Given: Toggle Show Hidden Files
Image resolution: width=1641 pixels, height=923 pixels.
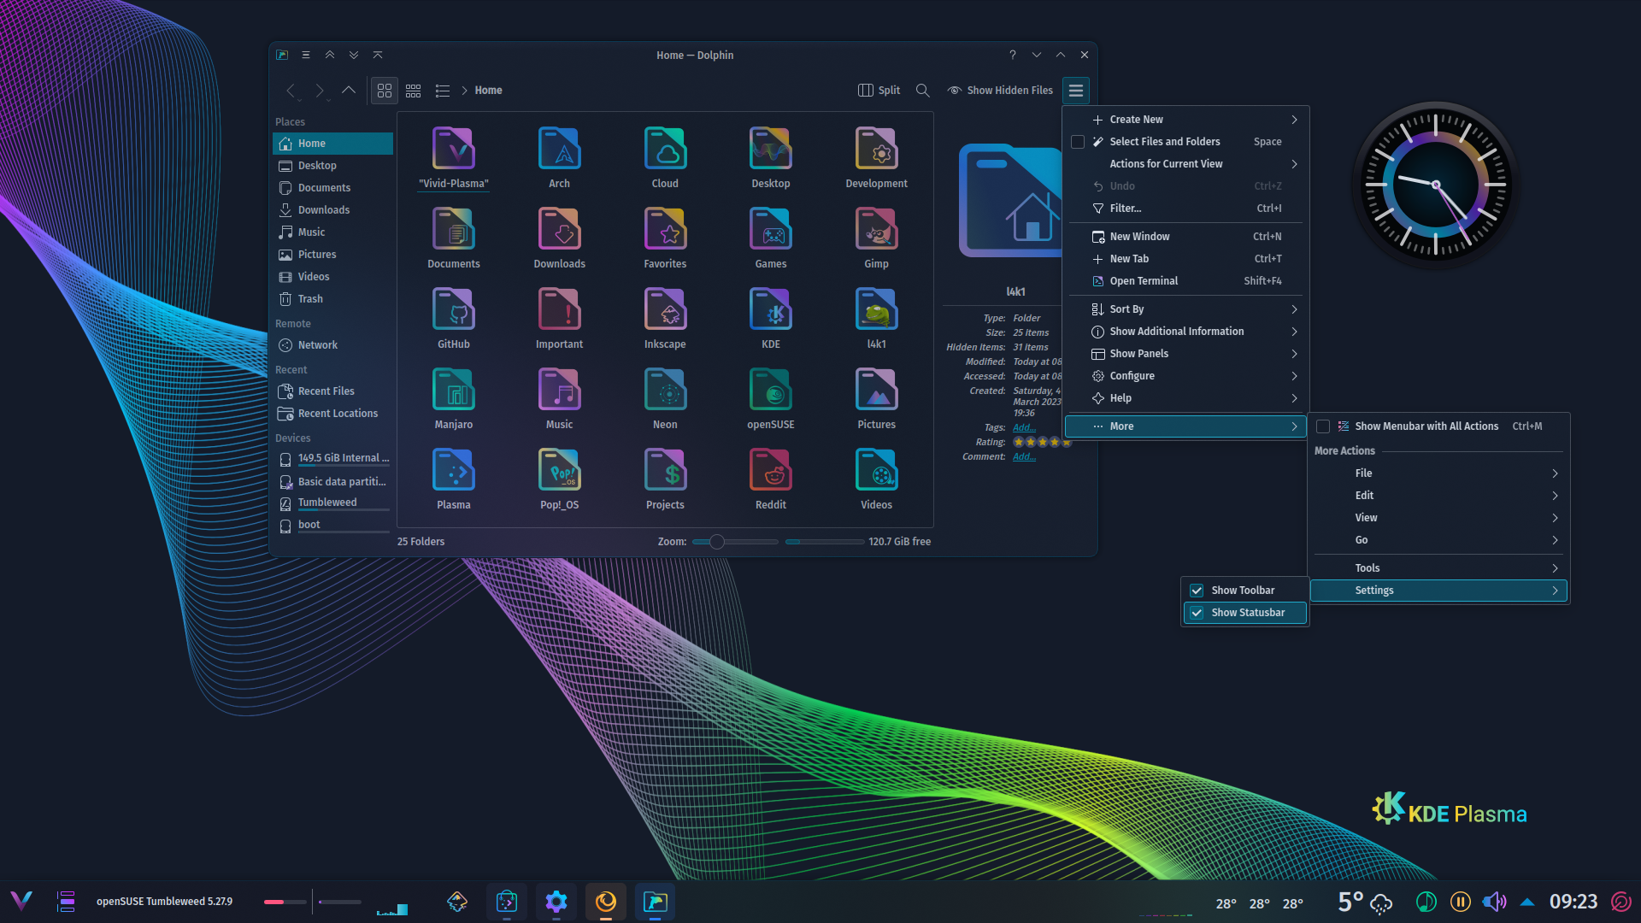Looking at the screenshot, I should [x=1000, y=90].
